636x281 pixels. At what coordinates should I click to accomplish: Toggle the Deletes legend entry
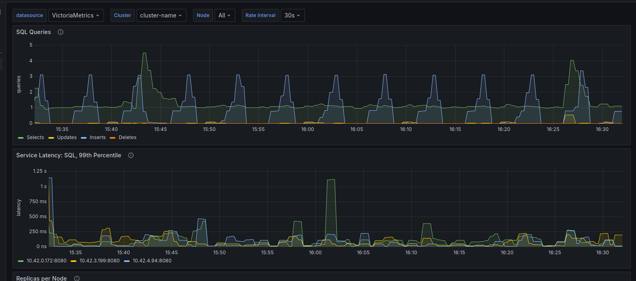(x=128, y=137)
